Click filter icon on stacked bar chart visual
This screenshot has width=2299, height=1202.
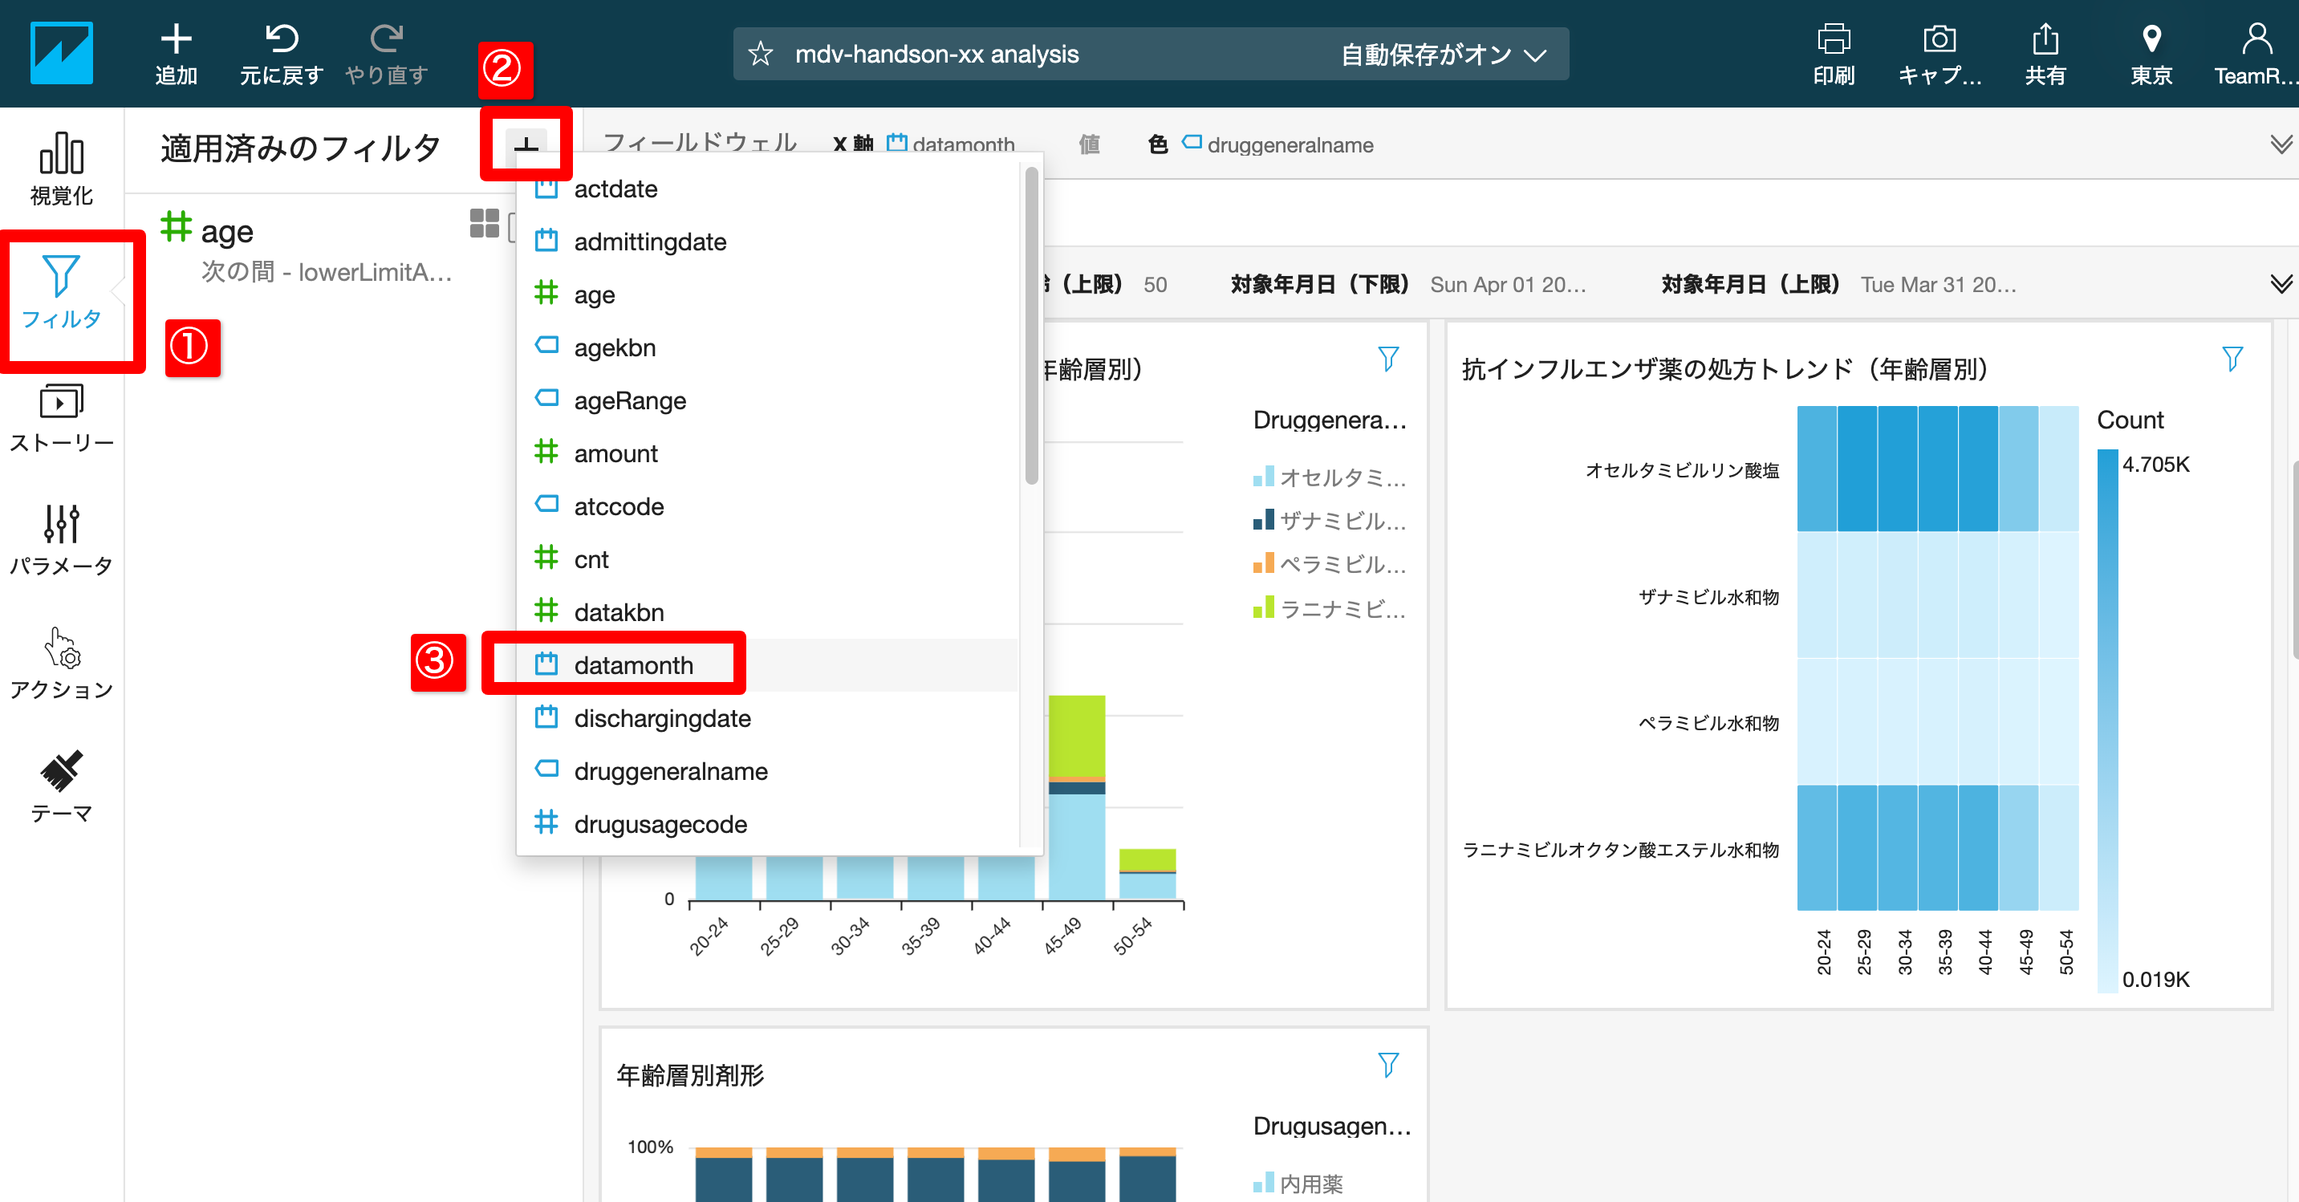click(1387, 359)
